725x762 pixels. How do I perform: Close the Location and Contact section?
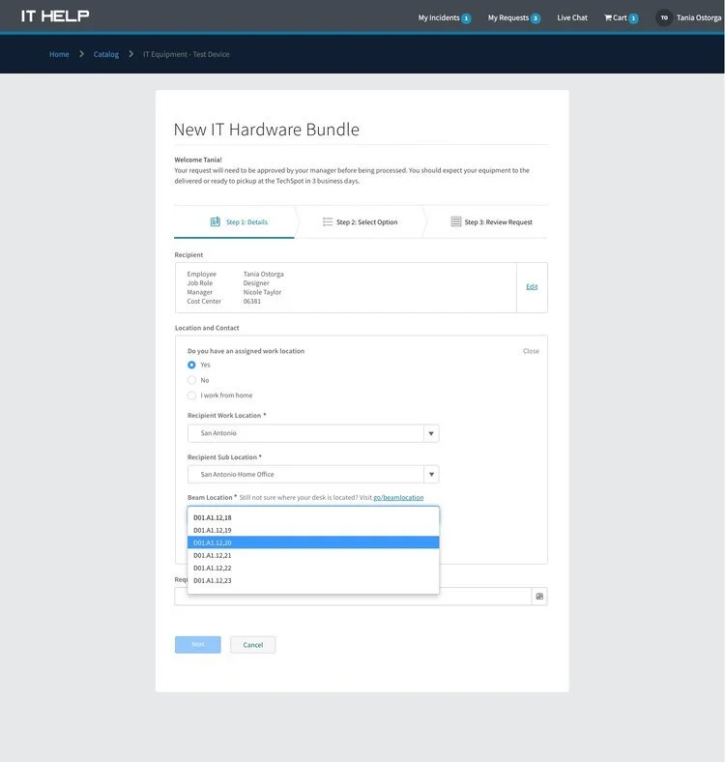531,351
